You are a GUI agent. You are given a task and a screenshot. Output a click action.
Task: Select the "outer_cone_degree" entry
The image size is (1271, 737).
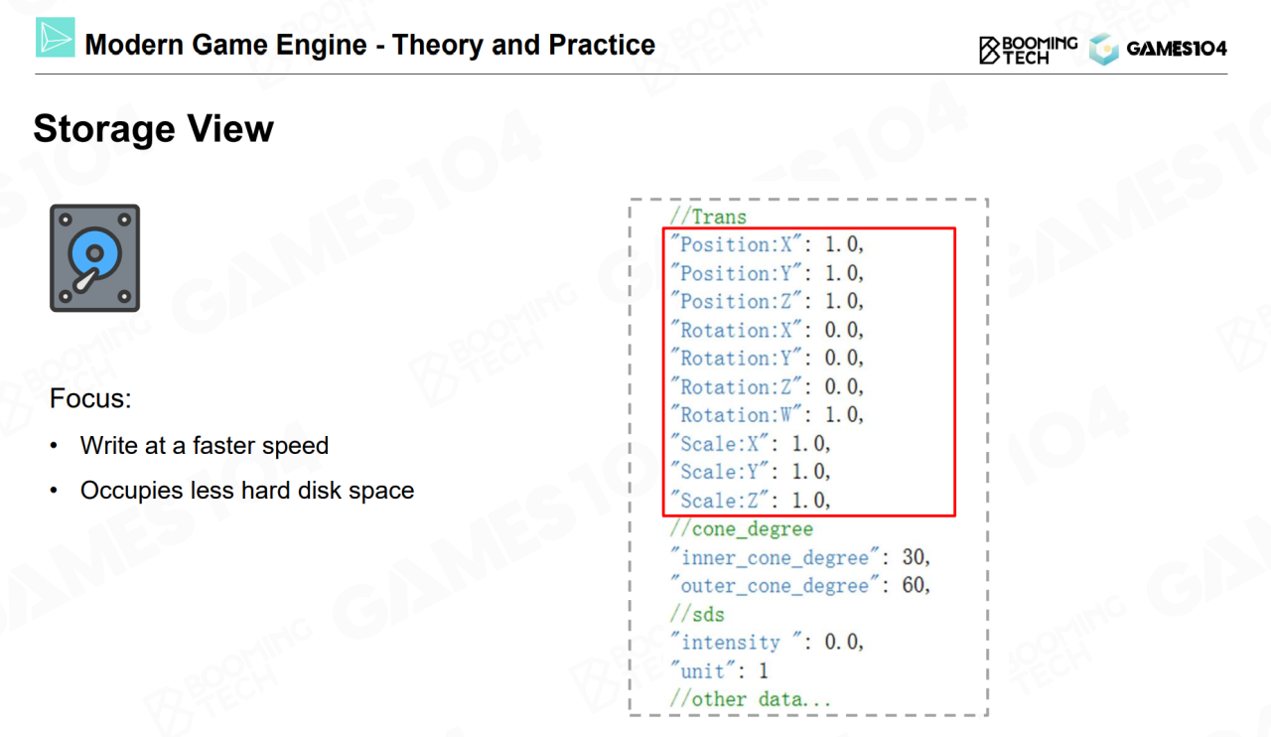click(x=799, y=586)
